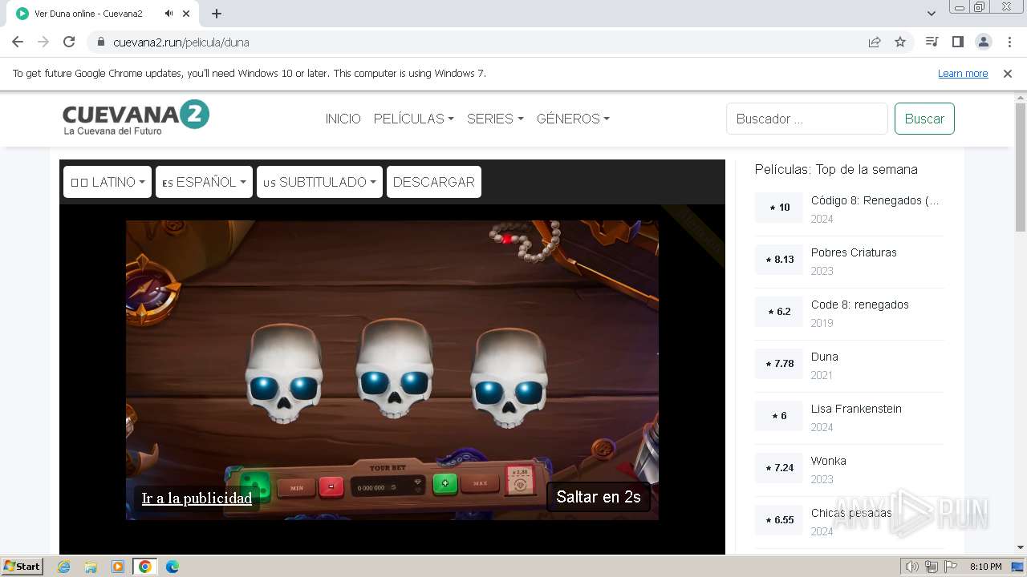Bookmark this page with the star
Image resolution: width=1027 pixels, height=577 pixels.
[x=900, y=42]
